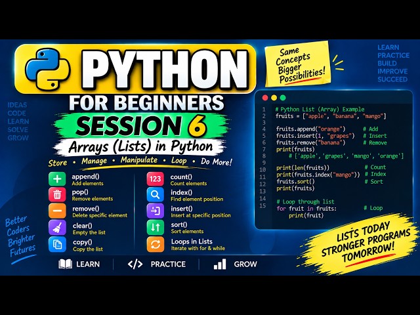
Task: Click the fruits.insert(1, "grapes") code line
Action: (315, 136)
